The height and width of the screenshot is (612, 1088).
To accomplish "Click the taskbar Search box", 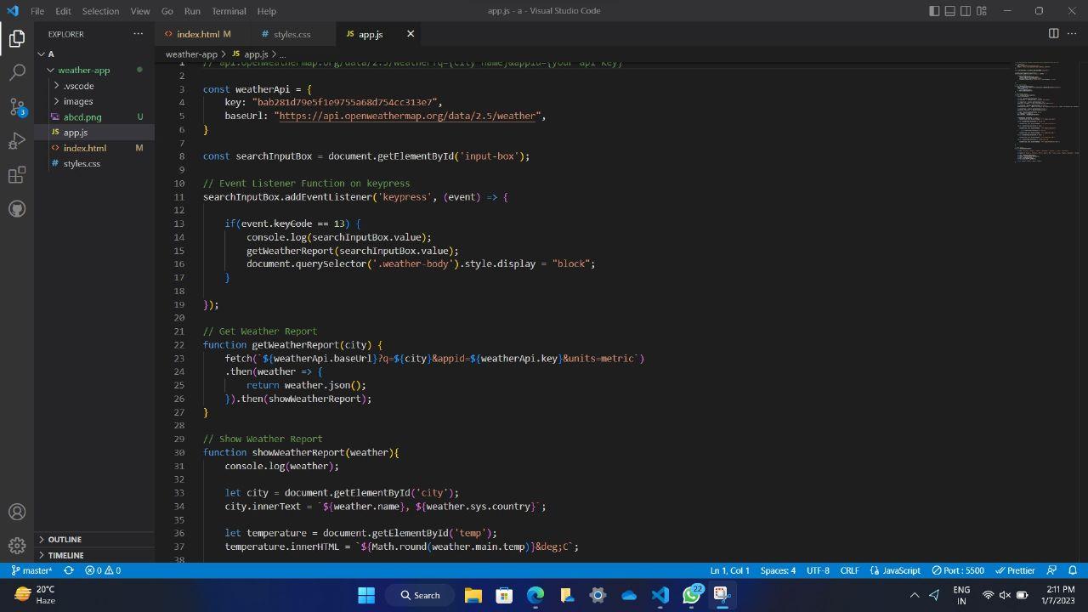I will click(420, 595).
